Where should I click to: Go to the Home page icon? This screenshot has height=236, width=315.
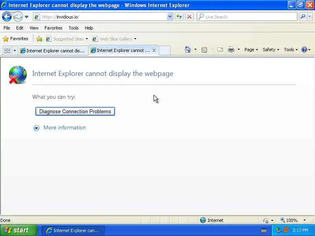click(188, 50)
